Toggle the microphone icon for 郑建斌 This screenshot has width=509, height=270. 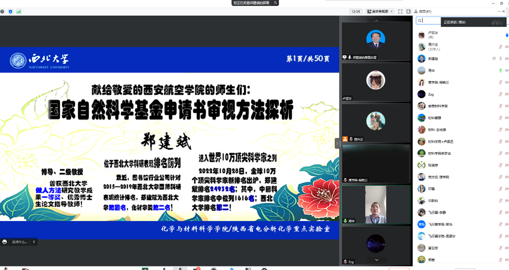coord(500,59)
